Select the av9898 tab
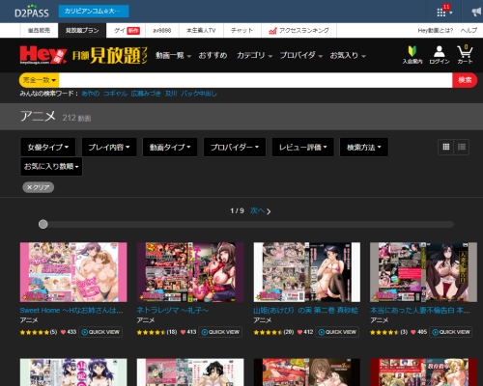This screenshot has width=483, height=386. tap(162, 31)
